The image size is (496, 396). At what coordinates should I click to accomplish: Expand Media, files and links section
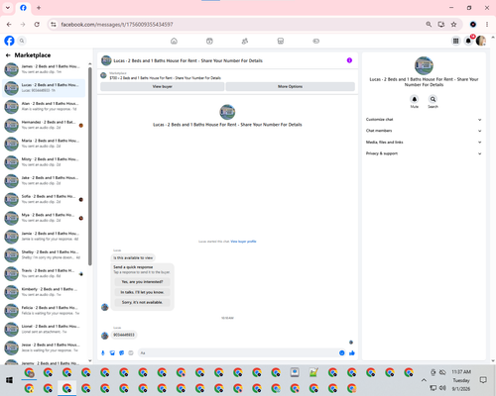coord(424,143)
